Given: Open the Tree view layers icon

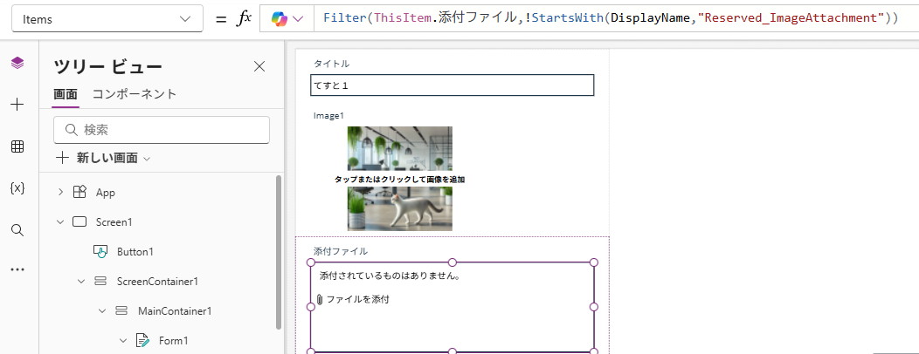Looking at the screenshot, I should tap(17, 63).
